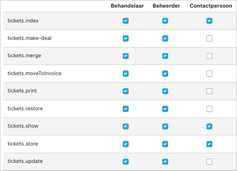Disable tickets.make-deal for Beheerder
The image size is (237, 171).
click(x=165, y=38)
